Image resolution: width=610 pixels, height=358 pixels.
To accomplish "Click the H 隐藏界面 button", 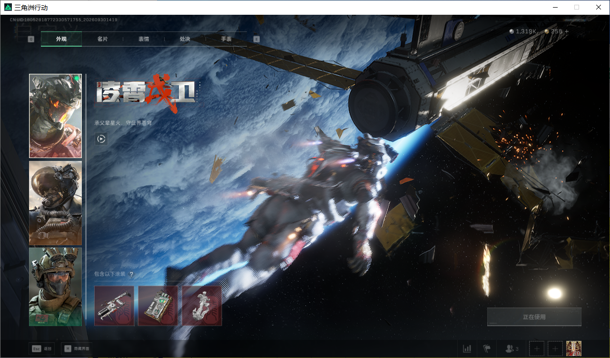I will (x=77, y=348).
